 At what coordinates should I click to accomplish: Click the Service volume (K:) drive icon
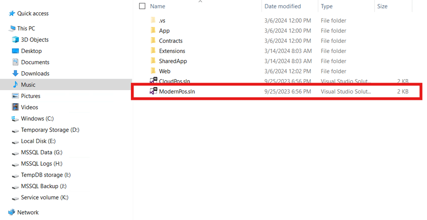click(x=15, y=198)
